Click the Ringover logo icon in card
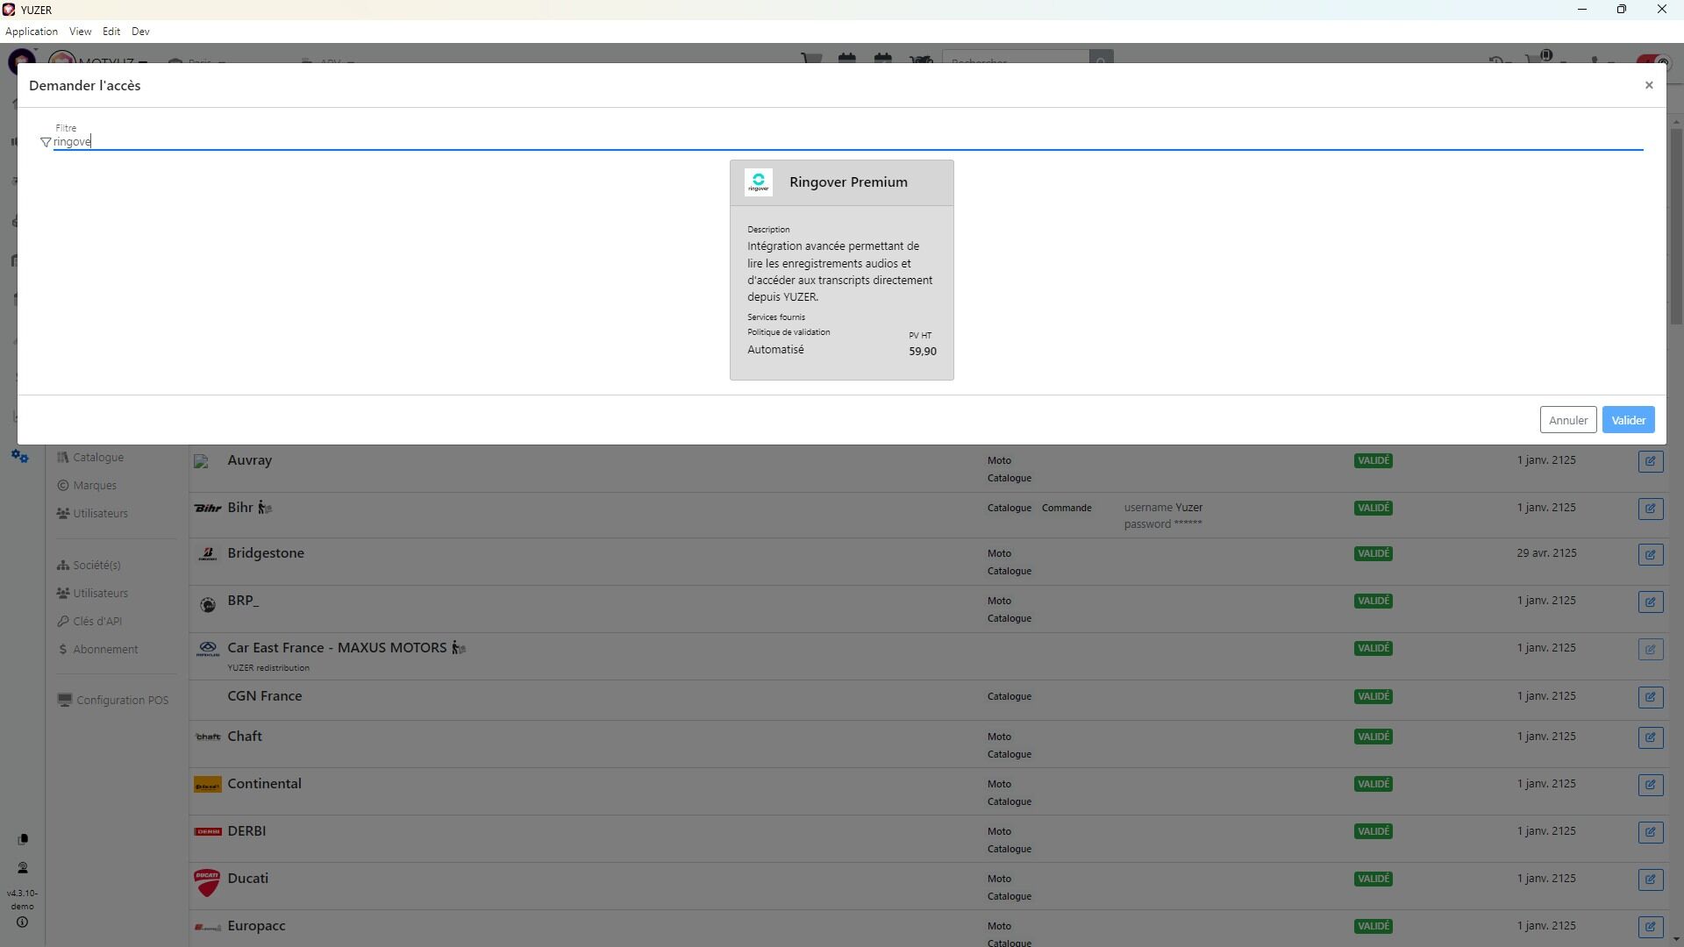The image size is (1684, 947). [x=758, y=182]
